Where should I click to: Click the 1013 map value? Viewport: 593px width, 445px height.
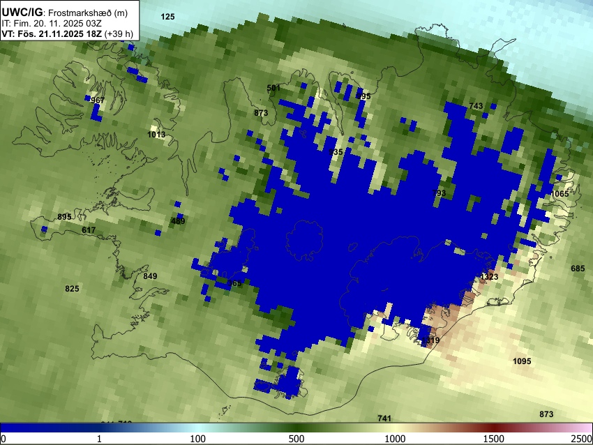(156, 135)
